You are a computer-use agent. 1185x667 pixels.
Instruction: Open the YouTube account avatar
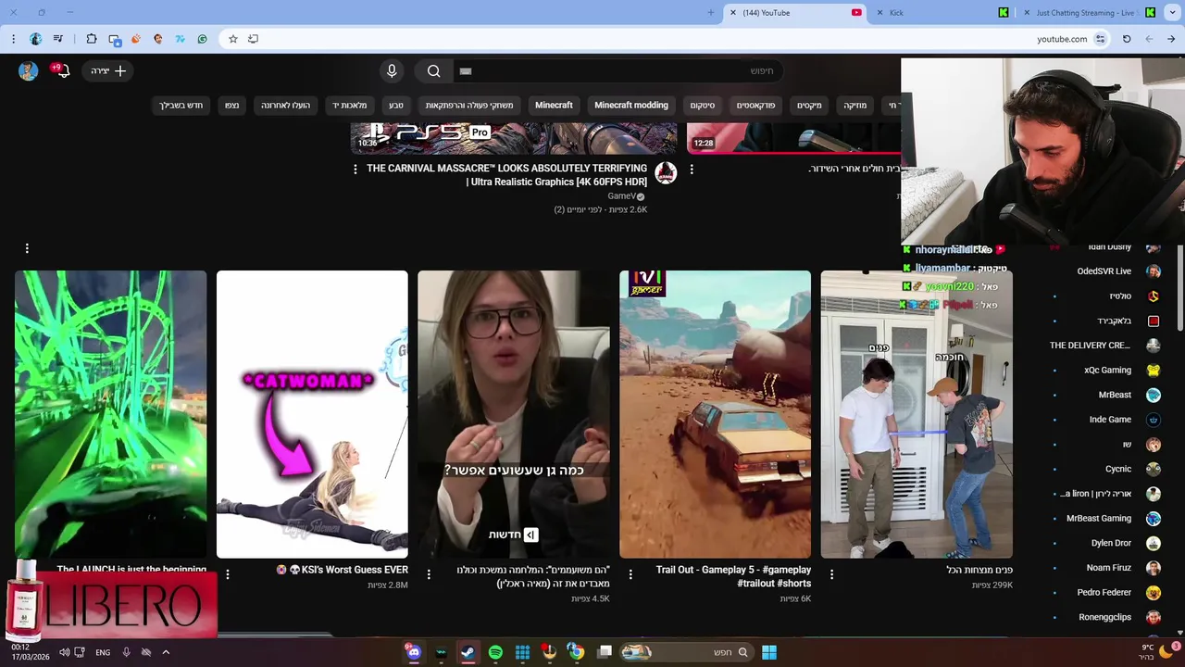(28, 70)
